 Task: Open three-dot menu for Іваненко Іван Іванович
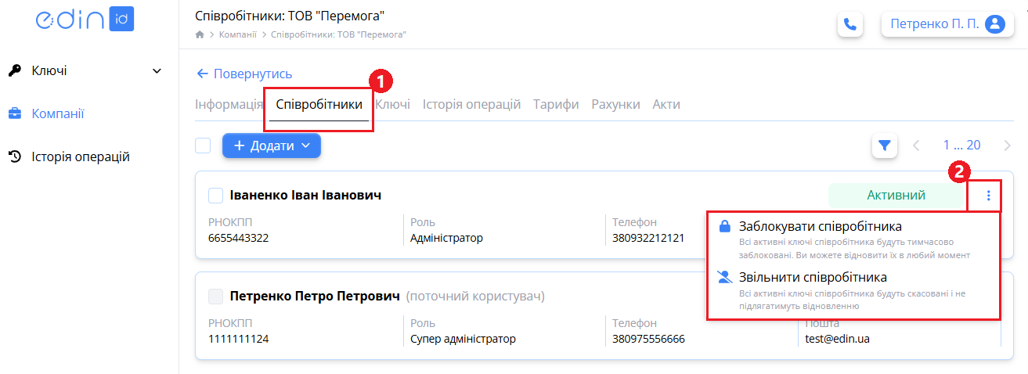(988, 196)
